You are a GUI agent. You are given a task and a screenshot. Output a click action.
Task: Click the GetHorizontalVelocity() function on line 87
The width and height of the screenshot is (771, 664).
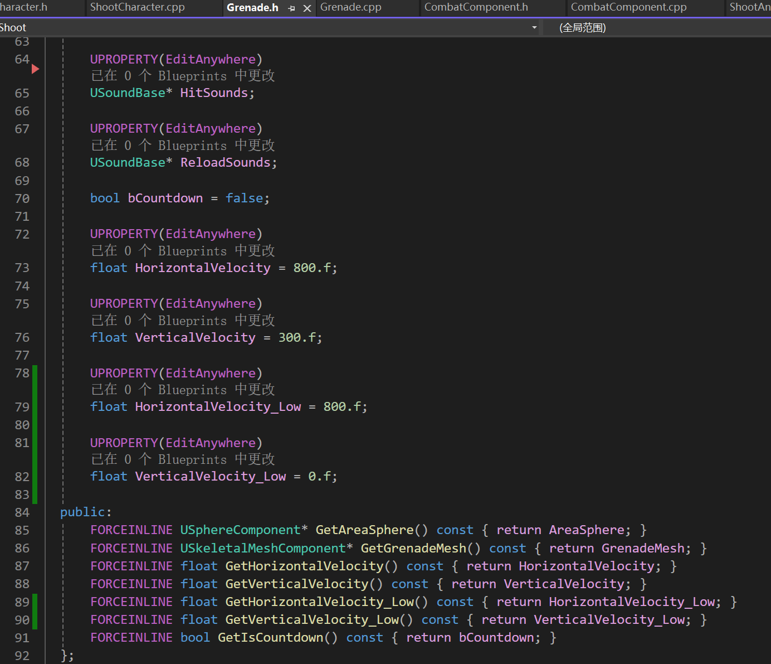(x=304, y=566)
